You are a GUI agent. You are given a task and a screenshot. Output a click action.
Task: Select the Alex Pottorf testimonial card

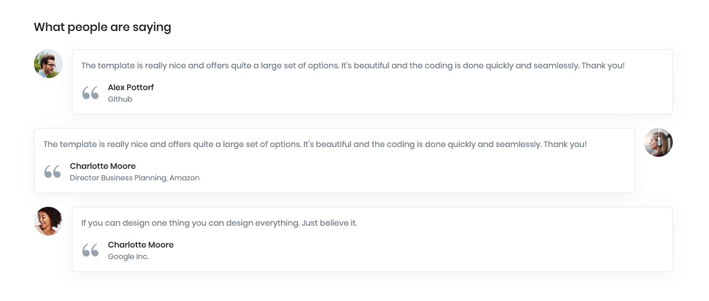[x=372, y=82]
